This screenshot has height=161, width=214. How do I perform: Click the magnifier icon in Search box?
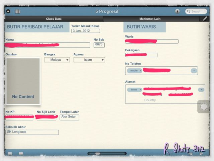click(188, 11)
